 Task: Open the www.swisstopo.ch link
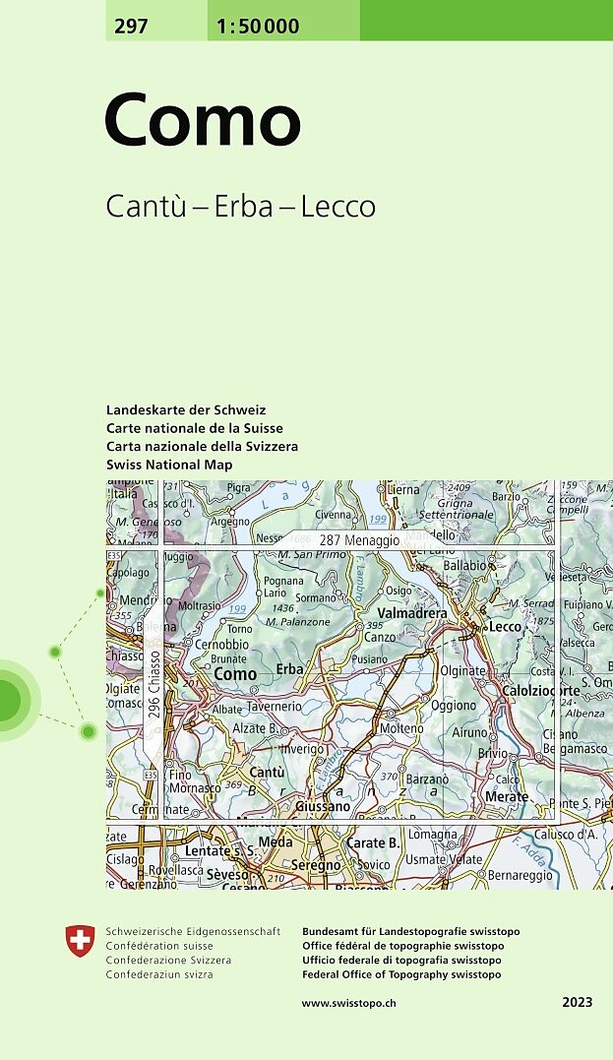(x=348, y=1002)
